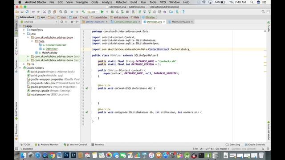Click the Debug app bug icon
This screenshot has width=285, height=160.
(112, 12)
